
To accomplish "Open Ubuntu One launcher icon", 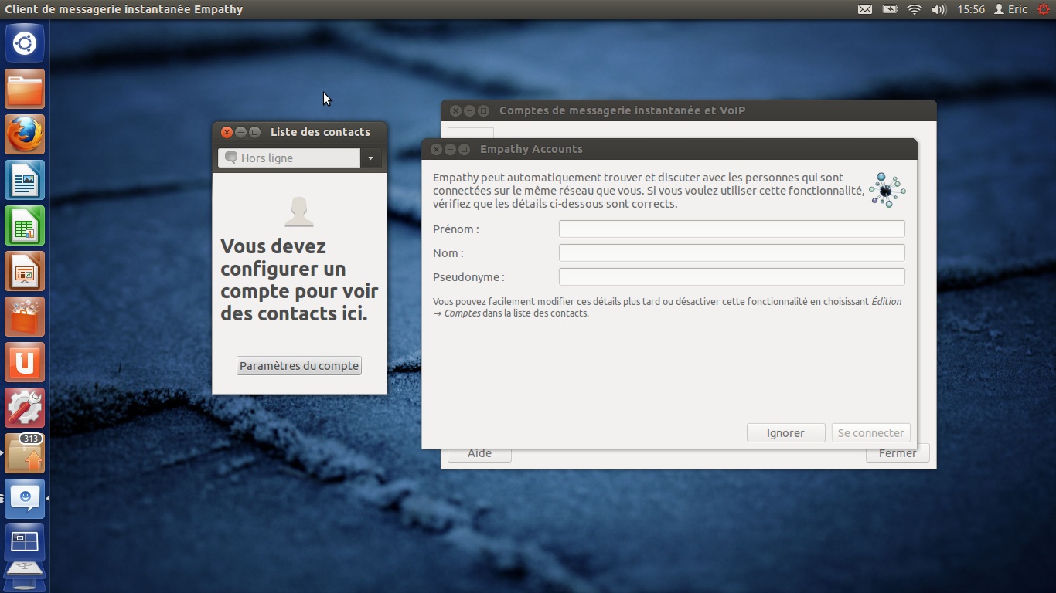I will 25,362.
